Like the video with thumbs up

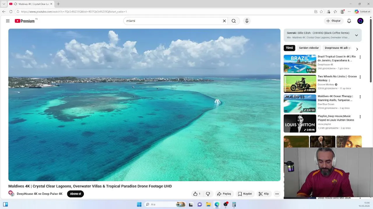[x=197, y=194]
